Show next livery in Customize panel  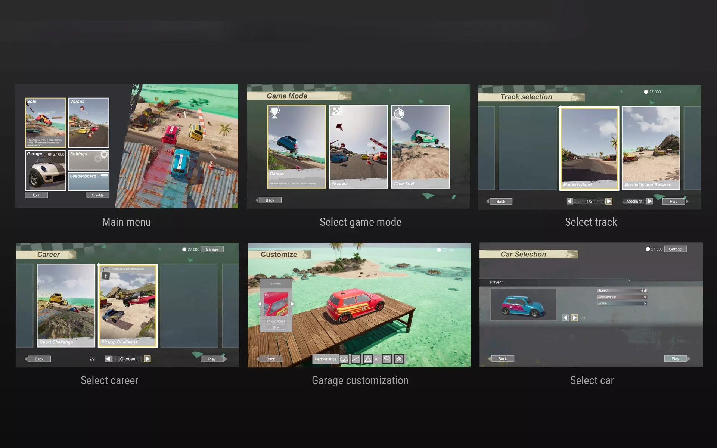pos(292,304)
